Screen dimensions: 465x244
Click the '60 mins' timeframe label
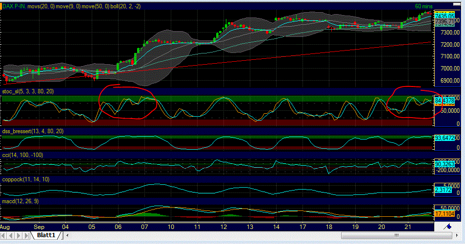point(424,6)
